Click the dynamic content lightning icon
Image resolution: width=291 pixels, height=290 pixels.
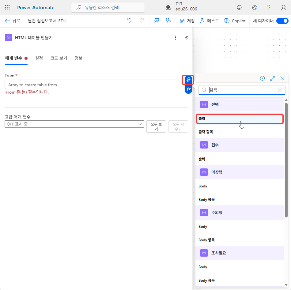(x=188, y=80)
